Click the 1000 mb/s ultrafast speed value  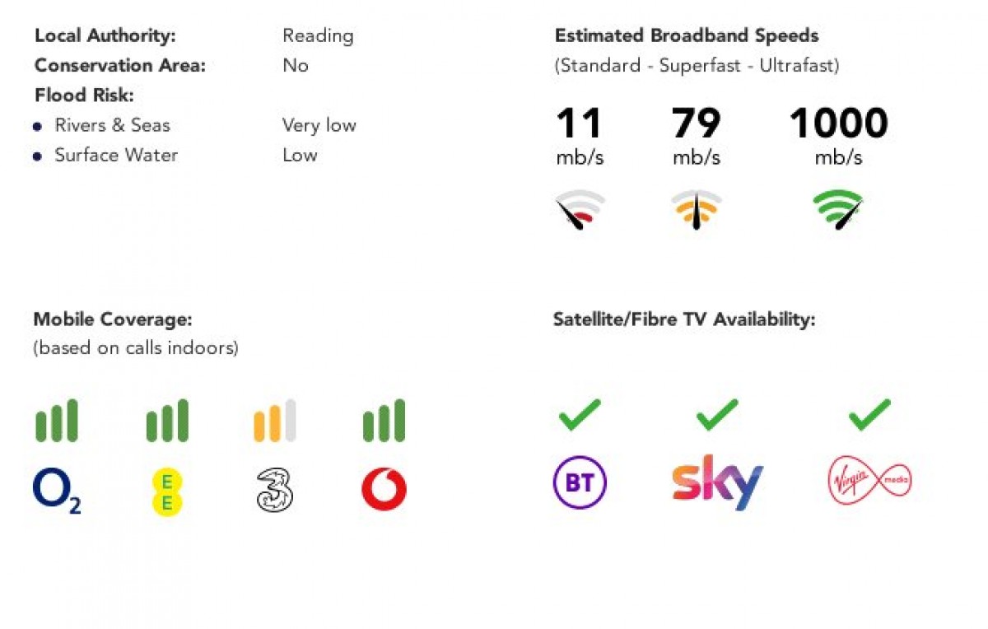tap(838, 124)
